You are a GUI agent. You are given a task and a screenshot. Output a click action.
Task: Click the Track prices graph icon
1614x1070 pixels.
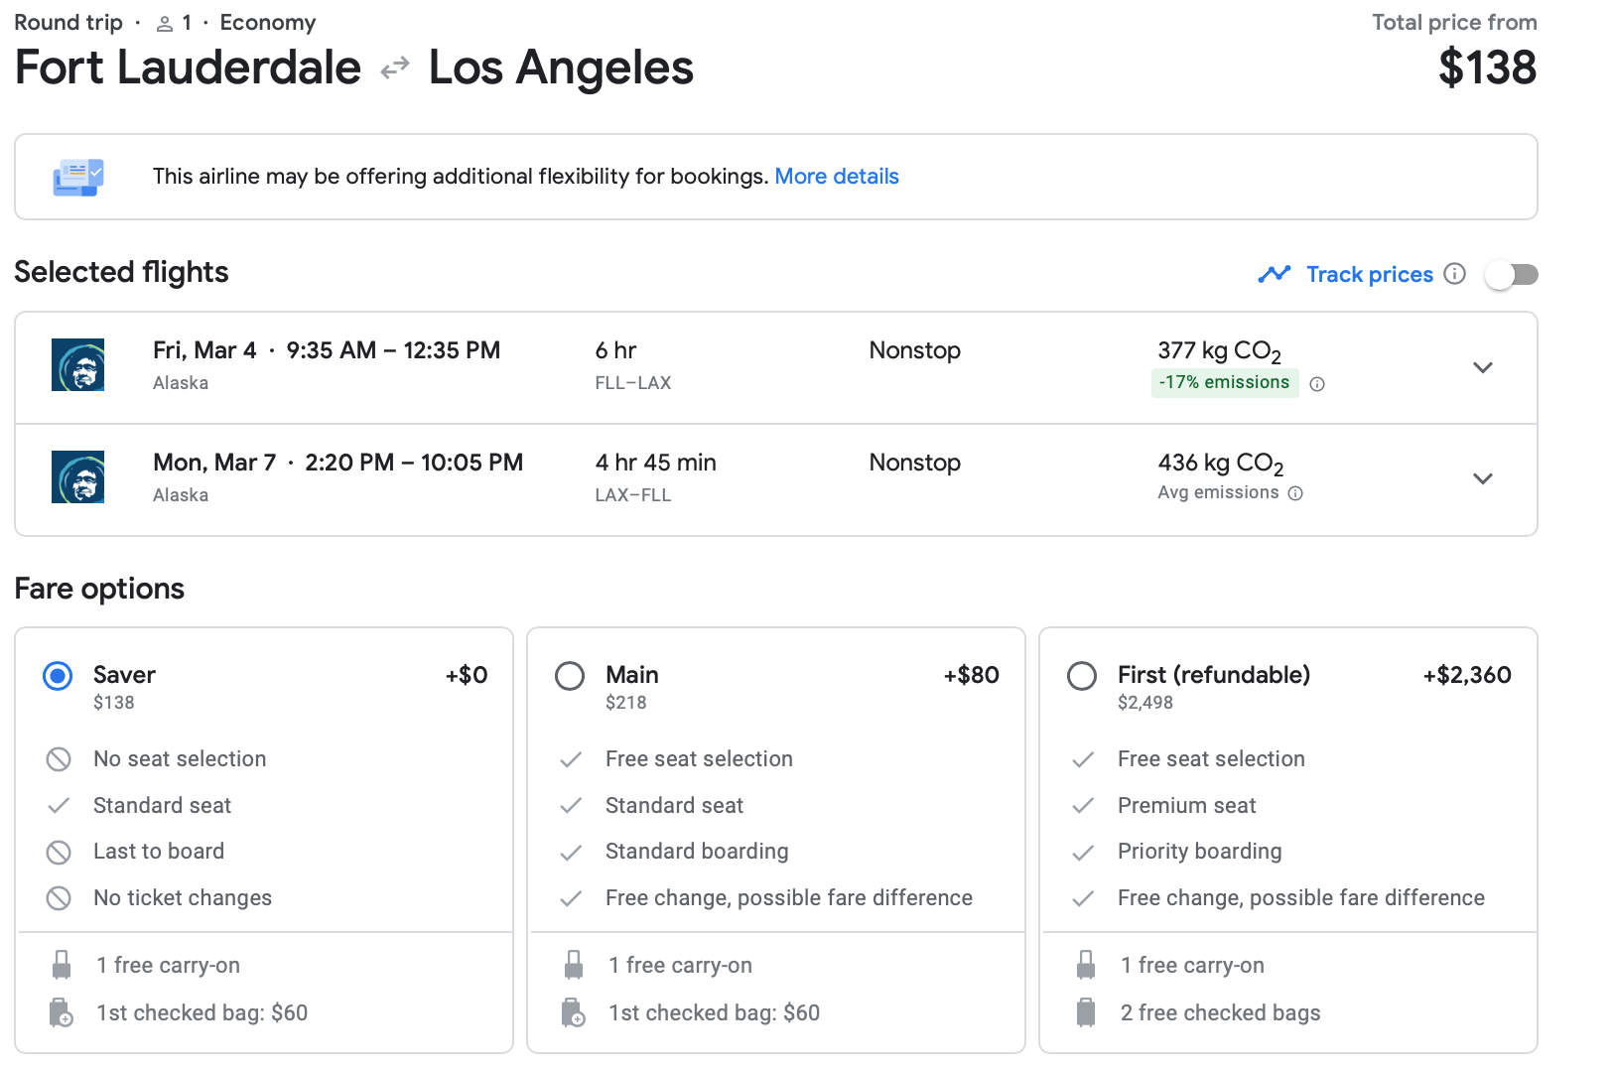(x=1274, y=274)
